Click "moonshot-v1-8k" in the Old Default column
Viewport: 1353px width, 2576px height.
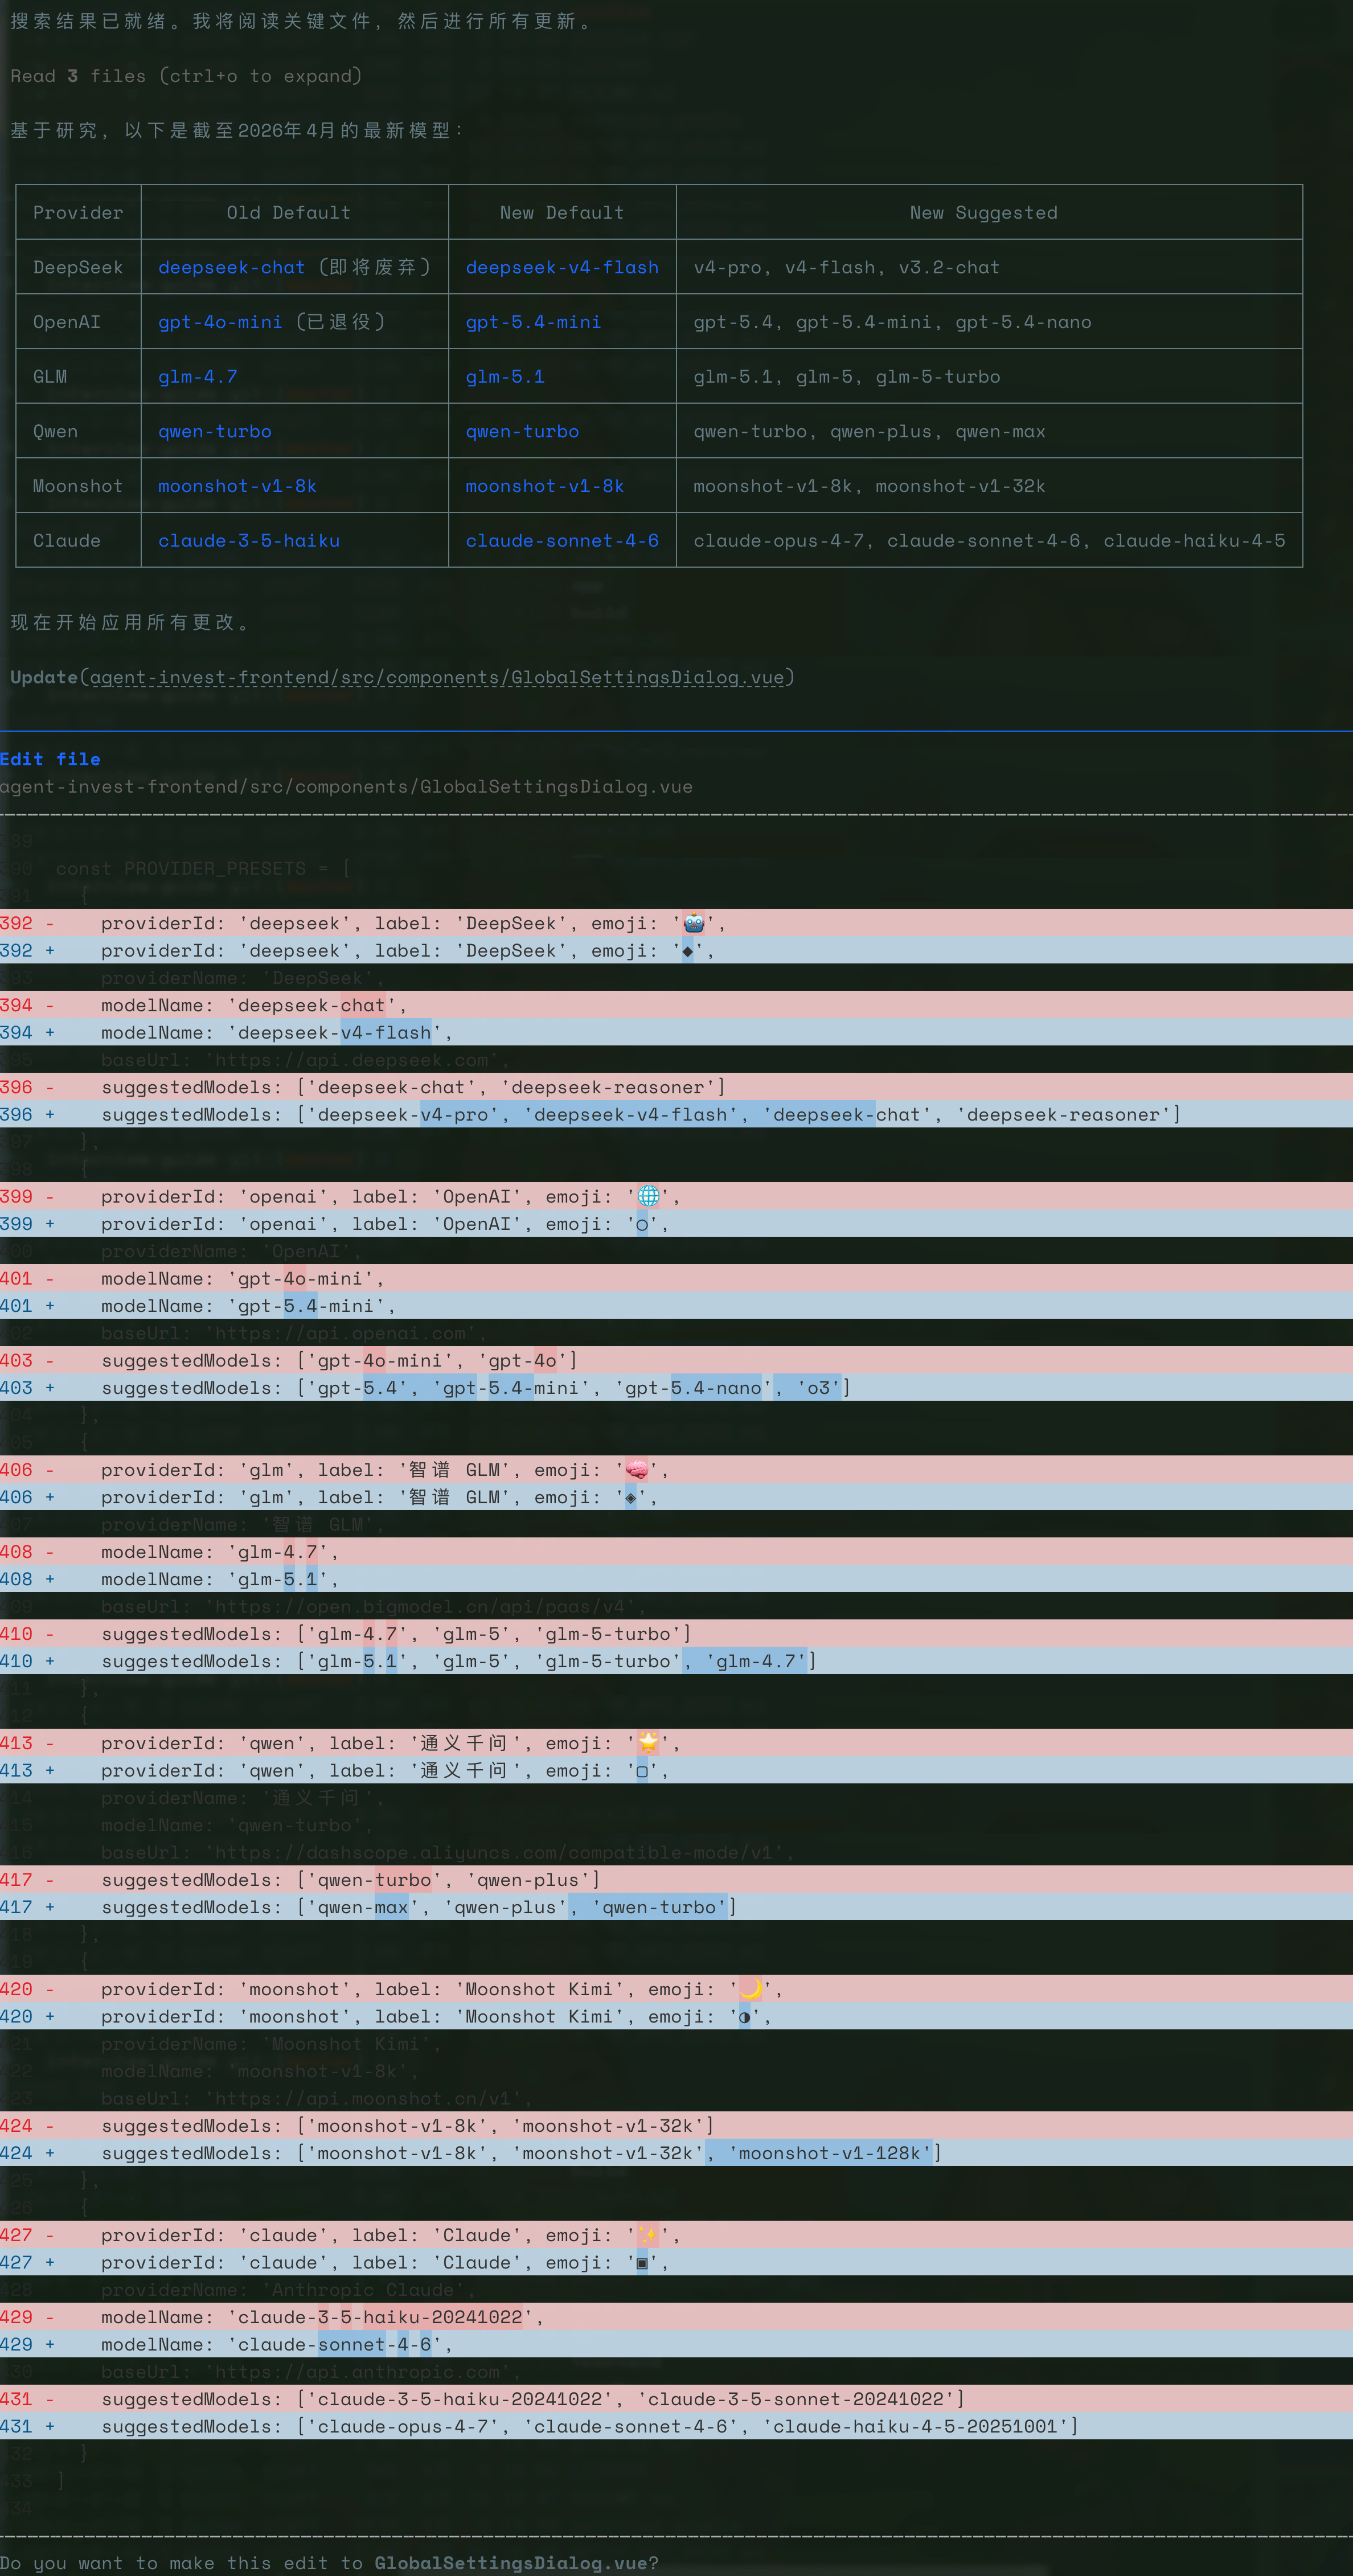[x=237, y=485]
